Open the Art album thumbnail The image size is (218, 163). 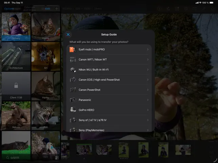coord(46,56)
